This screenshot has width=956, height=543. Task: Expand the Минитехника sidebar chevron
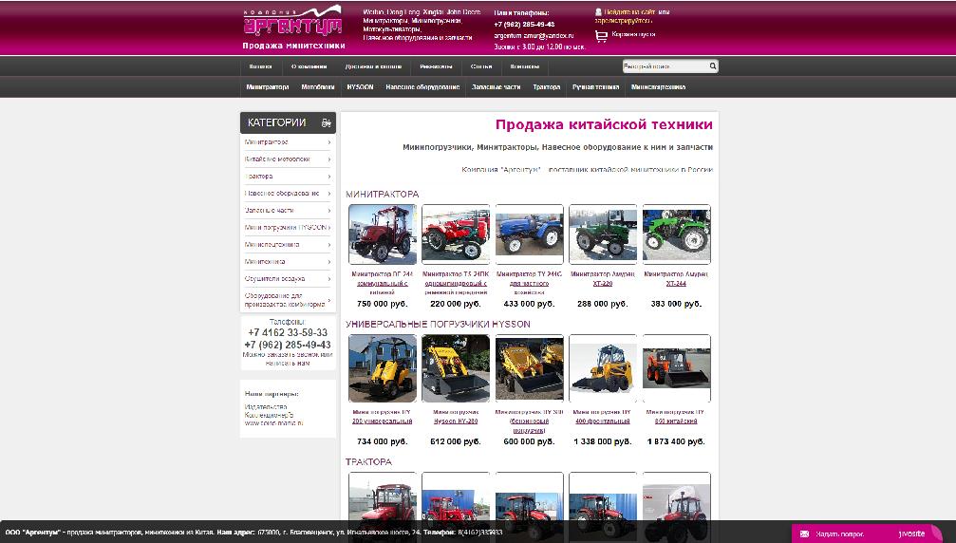pyautogui.click(x=329, y=261)
